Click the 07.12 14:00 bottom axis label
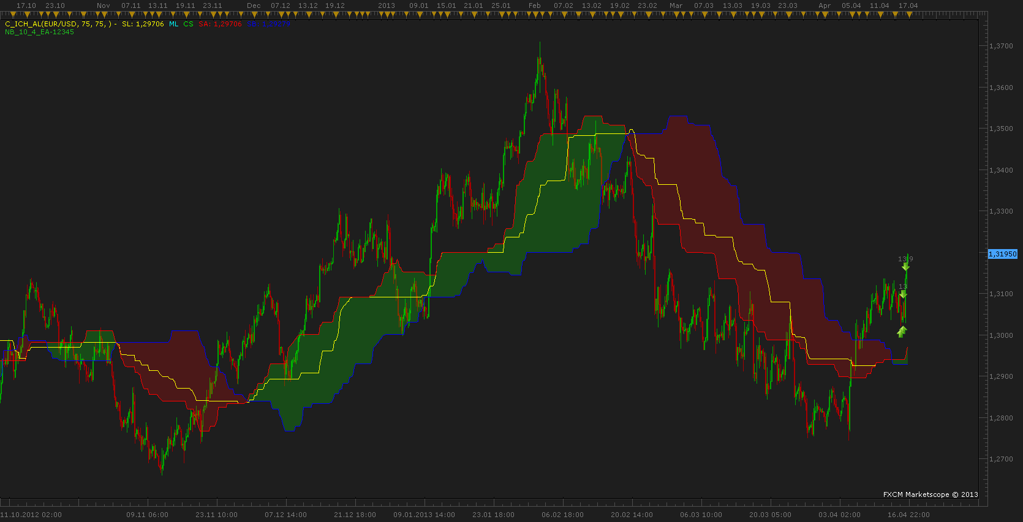Viewport: 1023px width, 522px height. coord(286,515)
